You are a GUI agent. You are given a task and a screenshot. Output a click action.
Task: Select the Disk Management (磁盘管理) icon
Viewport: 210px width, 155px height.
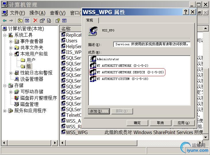pos(17,104)
